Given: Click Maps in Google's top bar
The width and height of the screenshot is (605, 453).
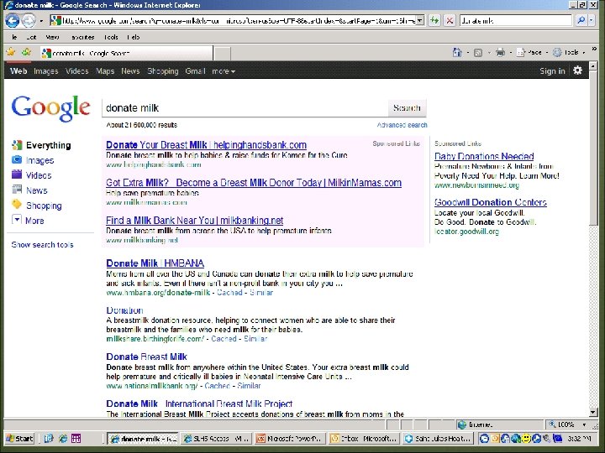Looking at the screenshot, I should (105, 71).
